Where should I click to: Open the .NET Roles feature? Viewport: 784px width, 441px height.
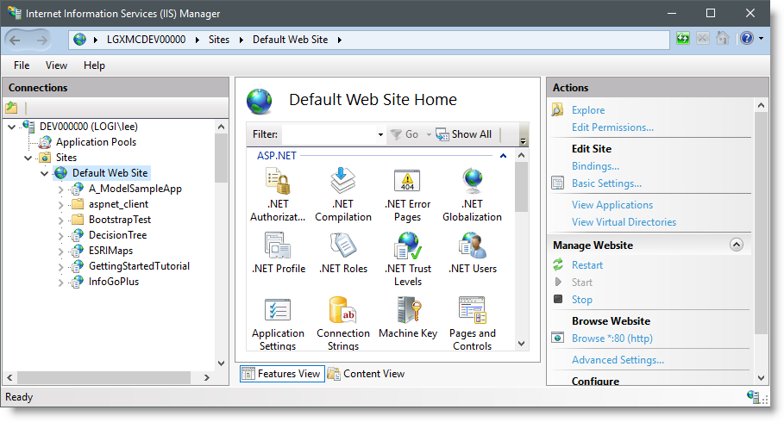343,253
